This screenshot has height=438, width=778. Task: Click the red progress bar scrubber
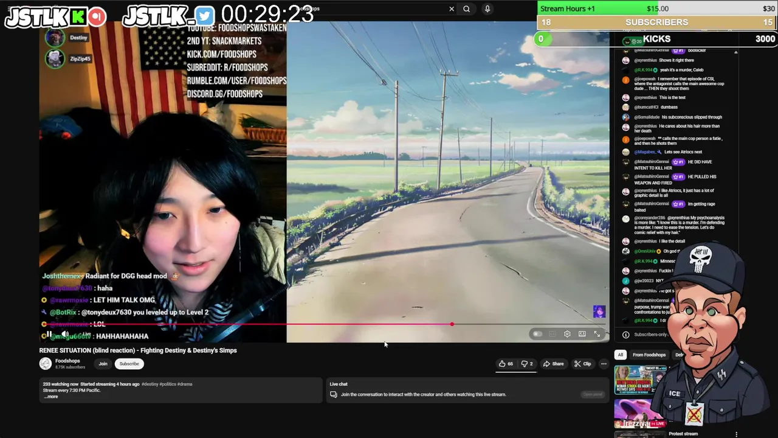(x=452, y=324)
